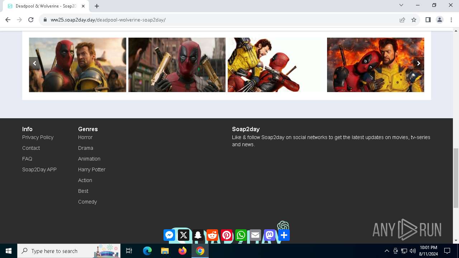Show previous images in carousel

click(34, 63)
